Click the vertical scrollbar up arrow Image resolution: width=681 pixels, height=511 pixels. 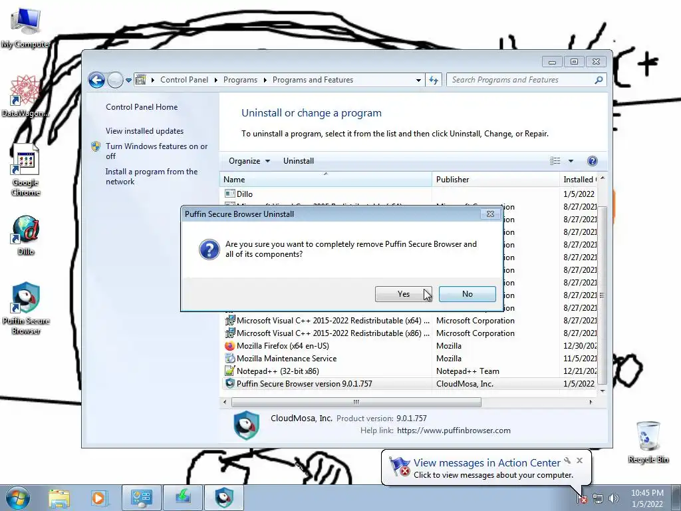tap(602, 178)
